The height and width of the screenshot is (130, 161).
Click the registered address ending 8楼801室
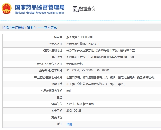pyautogui.click(x=100, y=51)
